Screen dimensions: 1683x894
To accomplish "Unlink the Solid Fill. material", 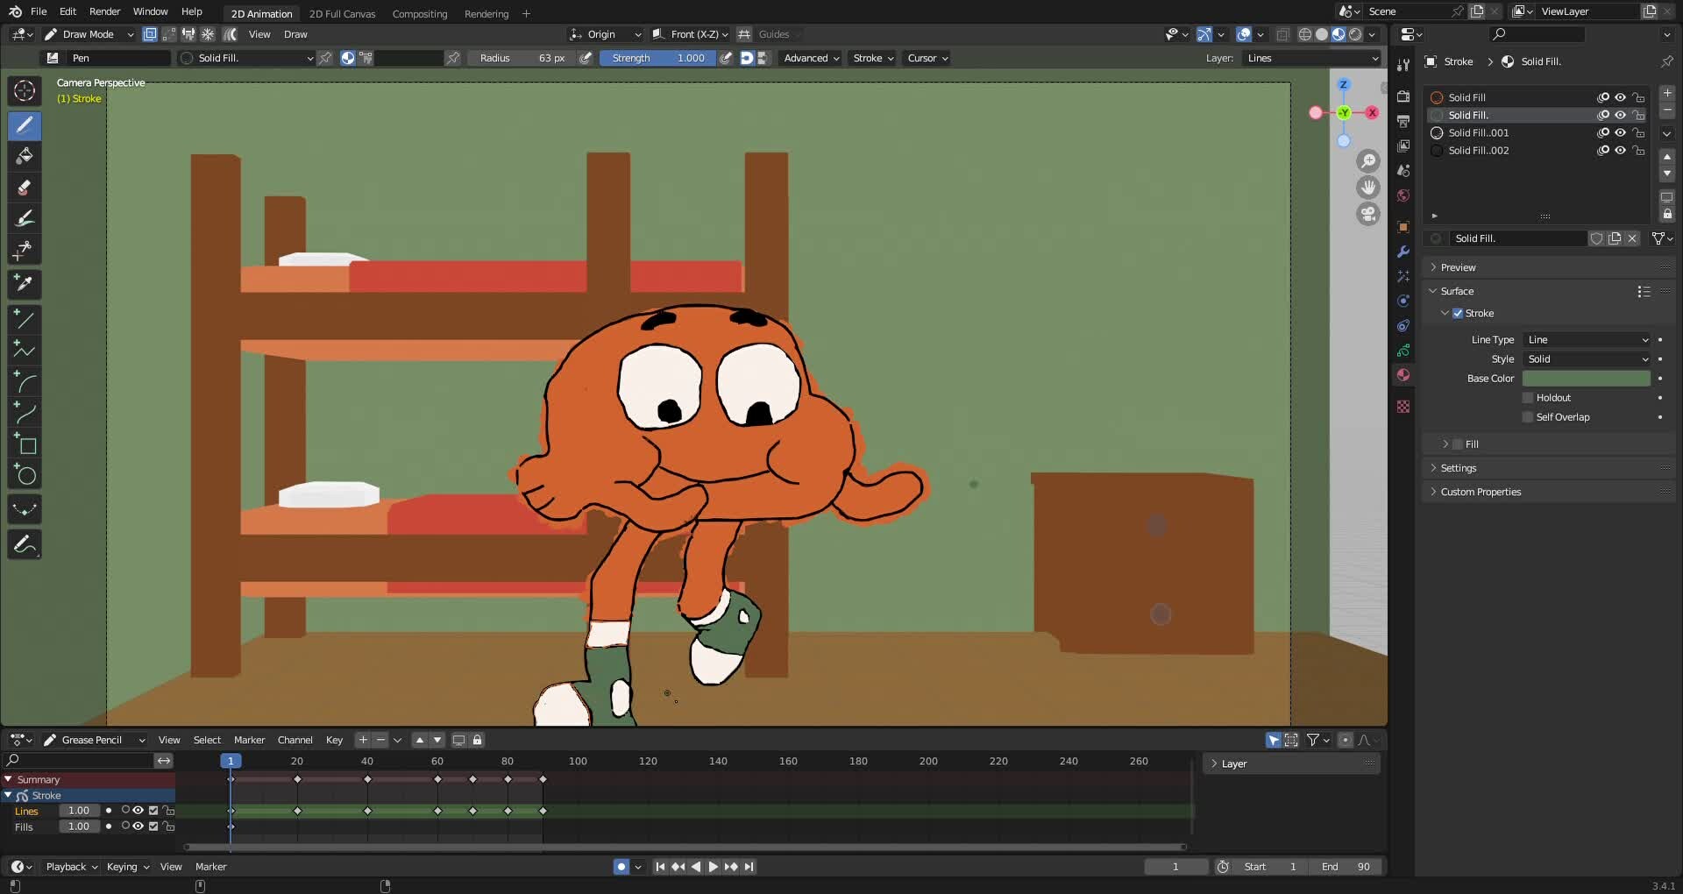I will [x=1632, y=238].
